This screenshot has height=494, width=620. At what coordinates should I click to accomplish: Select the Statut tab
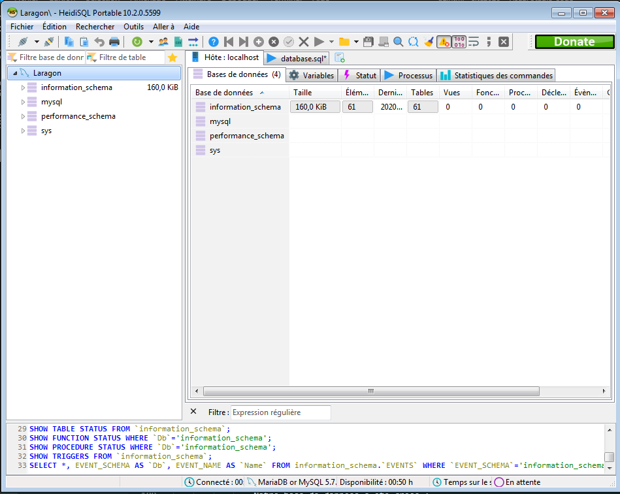click(x=359, y=76)
